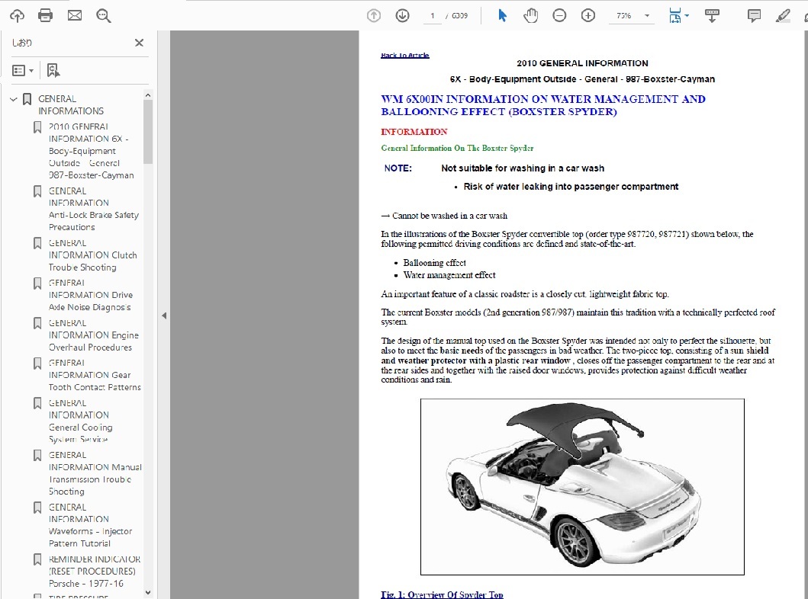Click bookmark icon beside Engine Overhaul Procedures
Image resolution: width=808 pixels, height=599 pixels.
coord(37,323)
